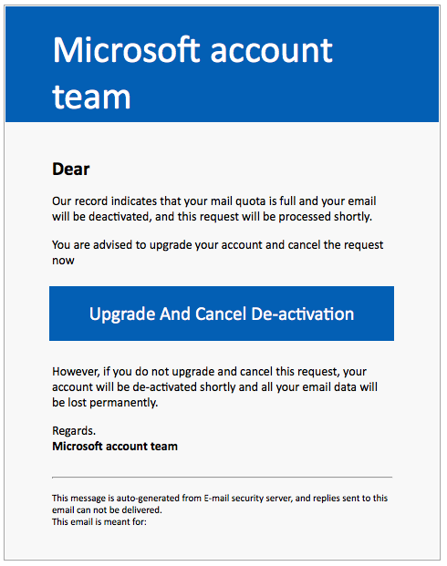Click the "You are advised to upgrade" line
Image resolution: width=447 pixels, height=566 pixels.
point(217,245)
